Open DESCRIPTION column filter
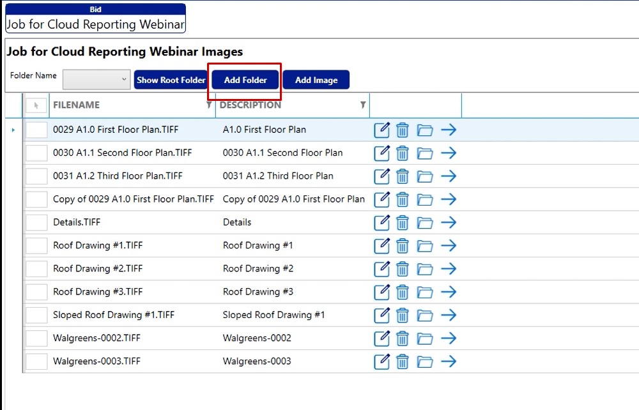Viewport: 639px width, 410px height. coord(363,105)
